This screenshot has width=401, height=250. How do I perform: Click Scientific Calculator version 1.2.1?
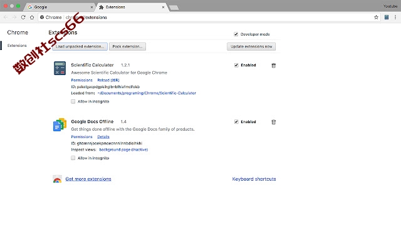pyautogui.click(x=125, y=65)
